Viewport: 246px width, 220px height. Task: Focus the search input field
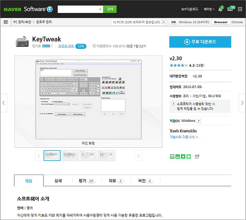78,9
